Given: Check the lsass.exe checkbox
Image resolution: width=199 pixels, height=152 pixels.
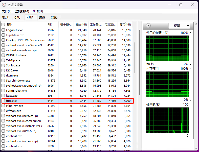Looking at the screenshot, I should 3,96.
